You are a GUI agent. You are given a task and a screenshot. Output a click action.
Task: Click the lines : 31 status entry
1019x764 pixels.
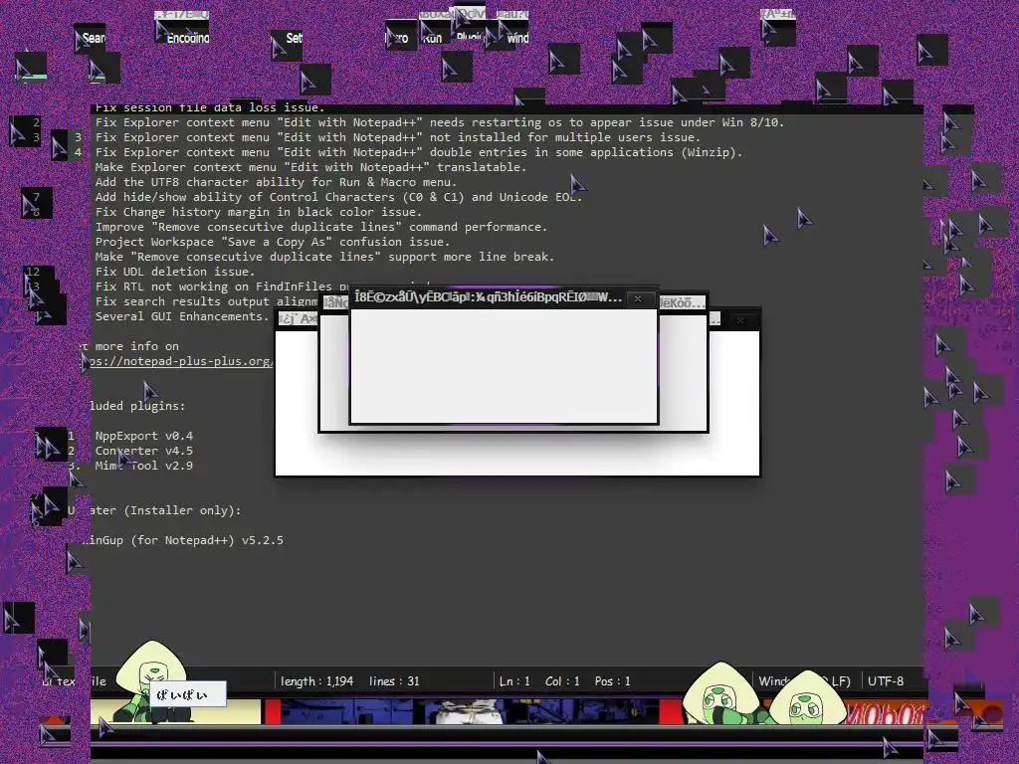(x=394, y=680)
